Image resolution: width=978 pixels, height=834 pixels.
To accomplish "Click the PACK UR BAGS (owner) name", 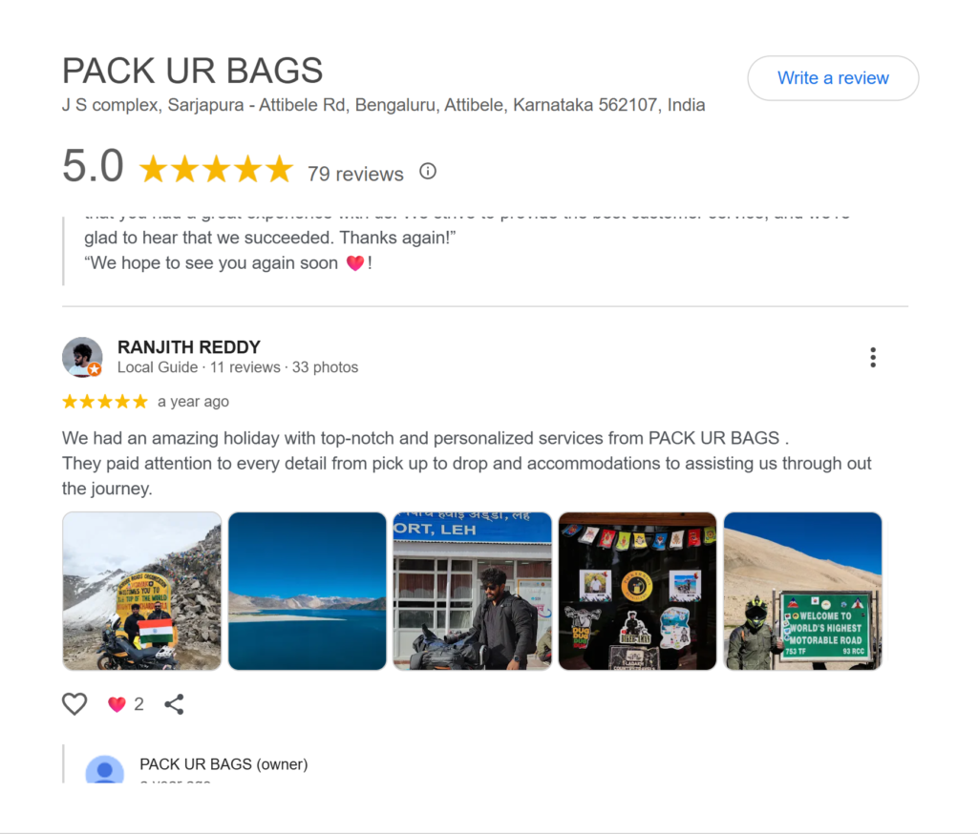I will click(223, 764).
